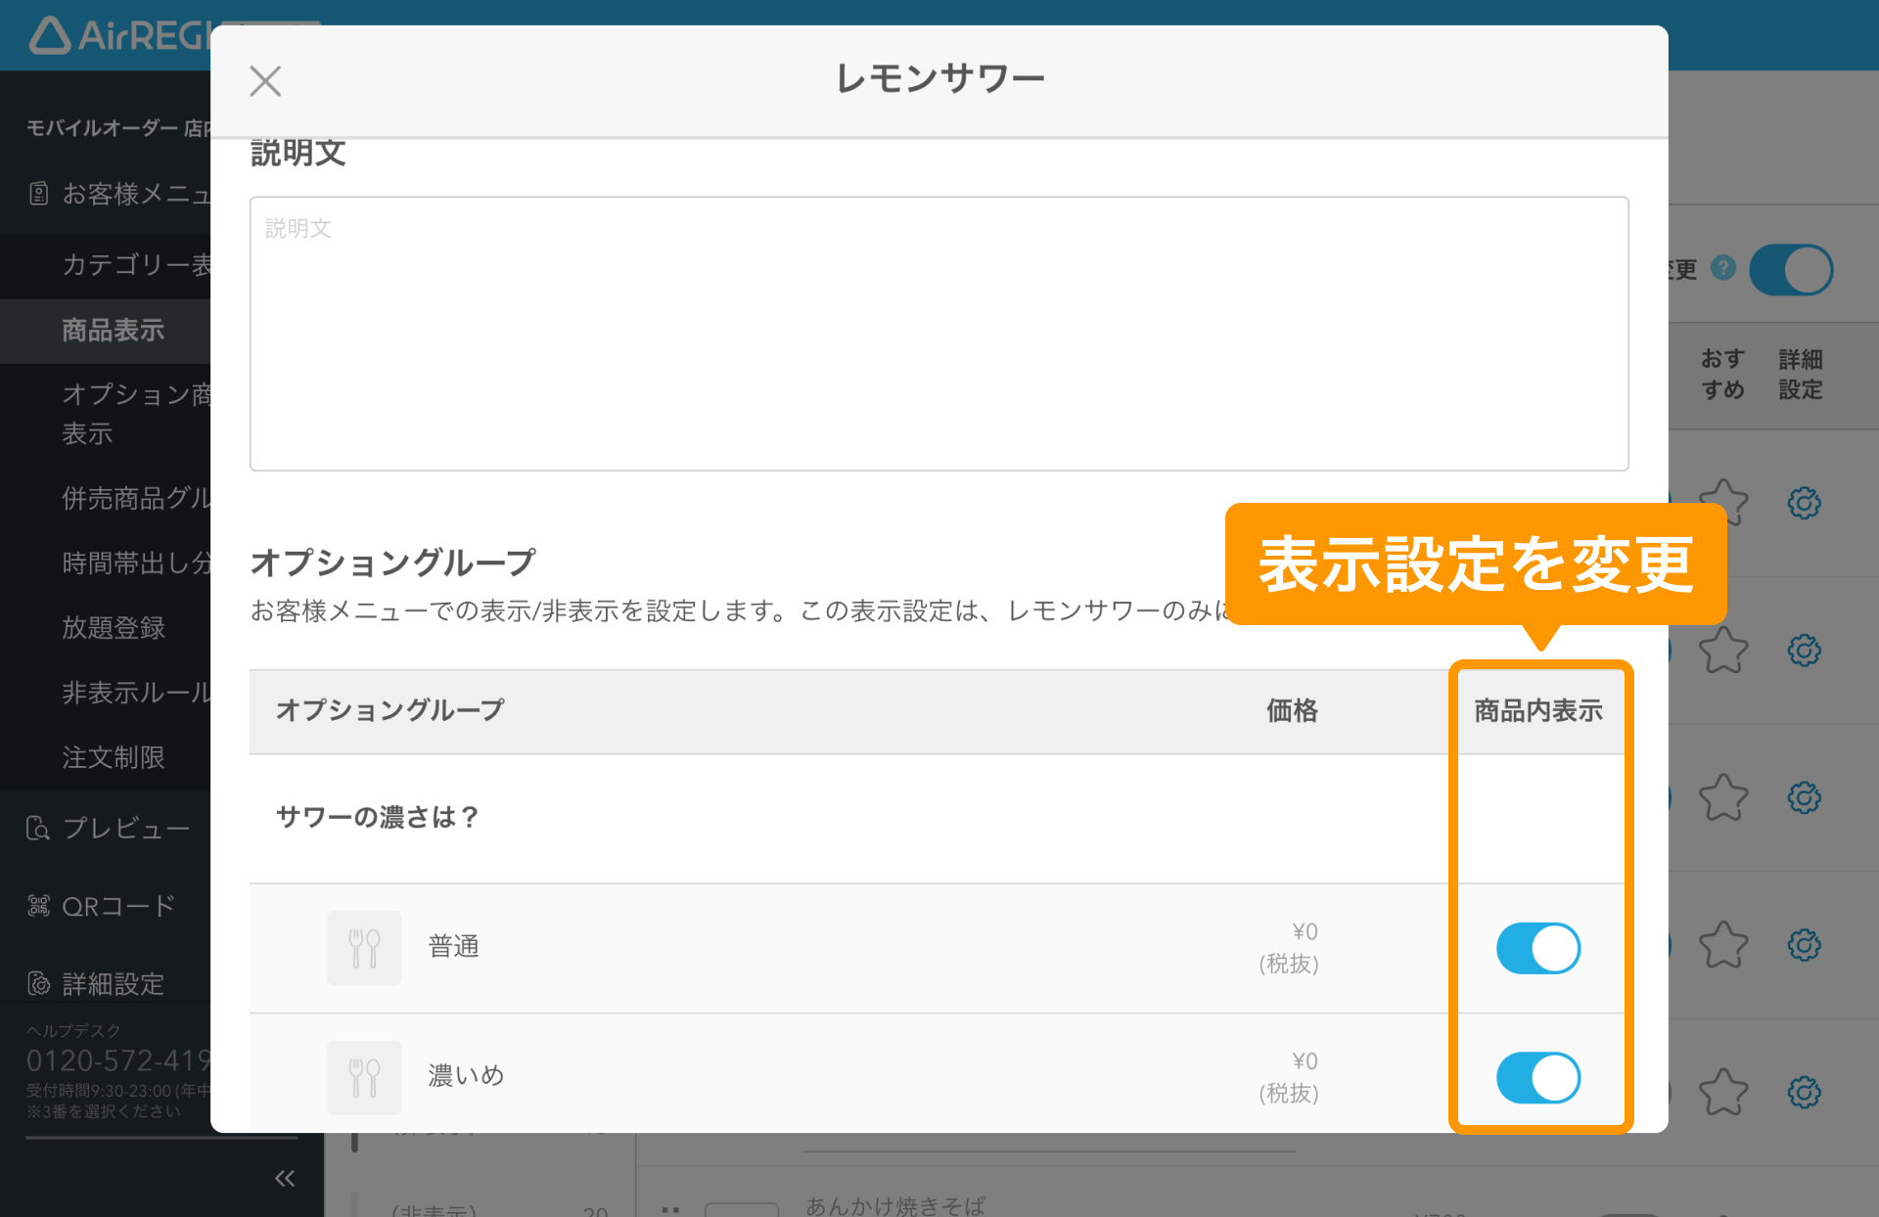This screenshot has height=1217, width=1879.
Task: Click the 説明文 text area
Action: (x=939, y=334)
